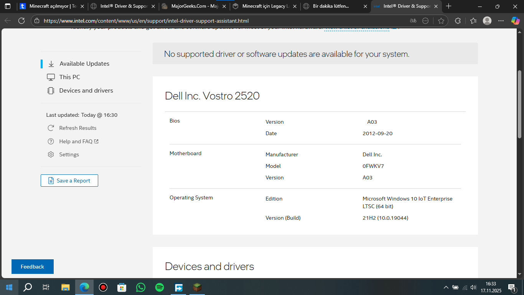Open Edge tab actions menu icon
The image size is (524, 295).
coord(8,6)
